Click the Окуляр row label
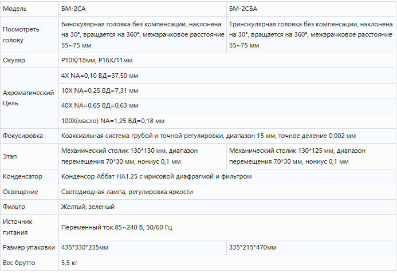The image size is (397, 273). pos(14,60)
